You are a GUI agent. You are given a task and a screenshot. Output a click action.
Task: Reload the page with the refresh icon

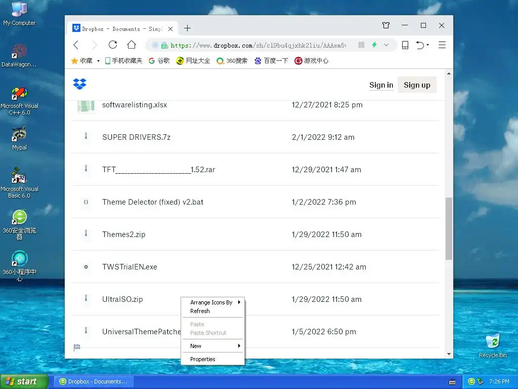pos(113,45)
